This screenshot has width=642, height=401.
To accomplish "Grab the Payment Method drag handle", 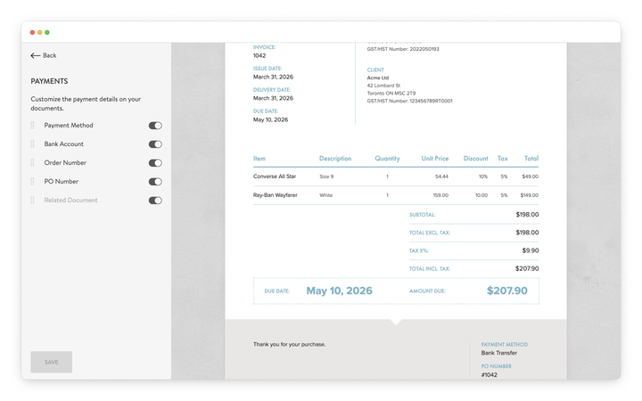I will click(33, 126).
